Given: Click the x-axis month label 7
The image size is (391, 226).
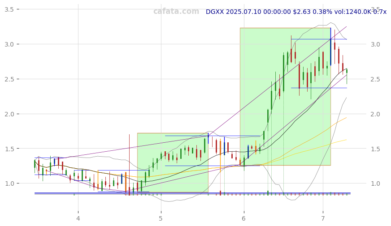Looking at the screenshot, I should click(x=323, y=219).
